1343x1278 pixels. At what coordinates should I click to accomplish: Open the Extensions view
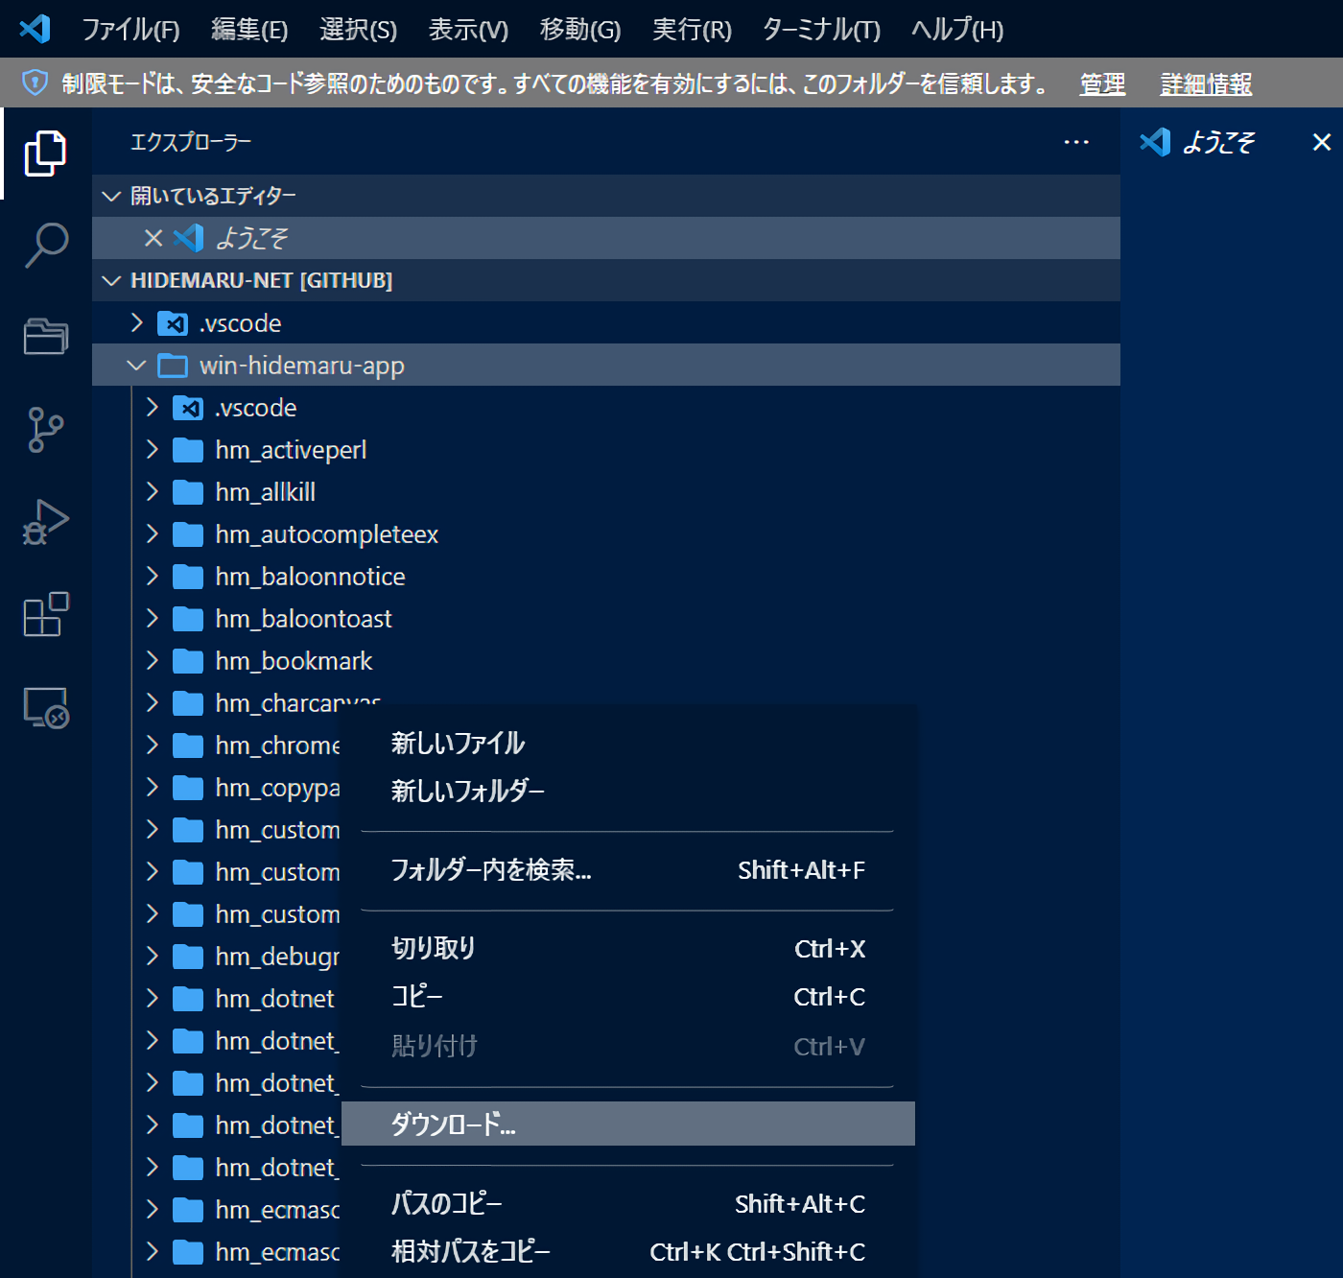coord(45,614)
